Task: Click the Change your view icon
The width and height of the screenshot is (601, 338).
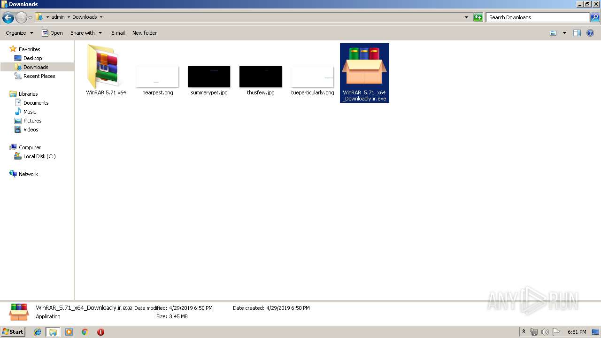Action: [x=553, y=33]
